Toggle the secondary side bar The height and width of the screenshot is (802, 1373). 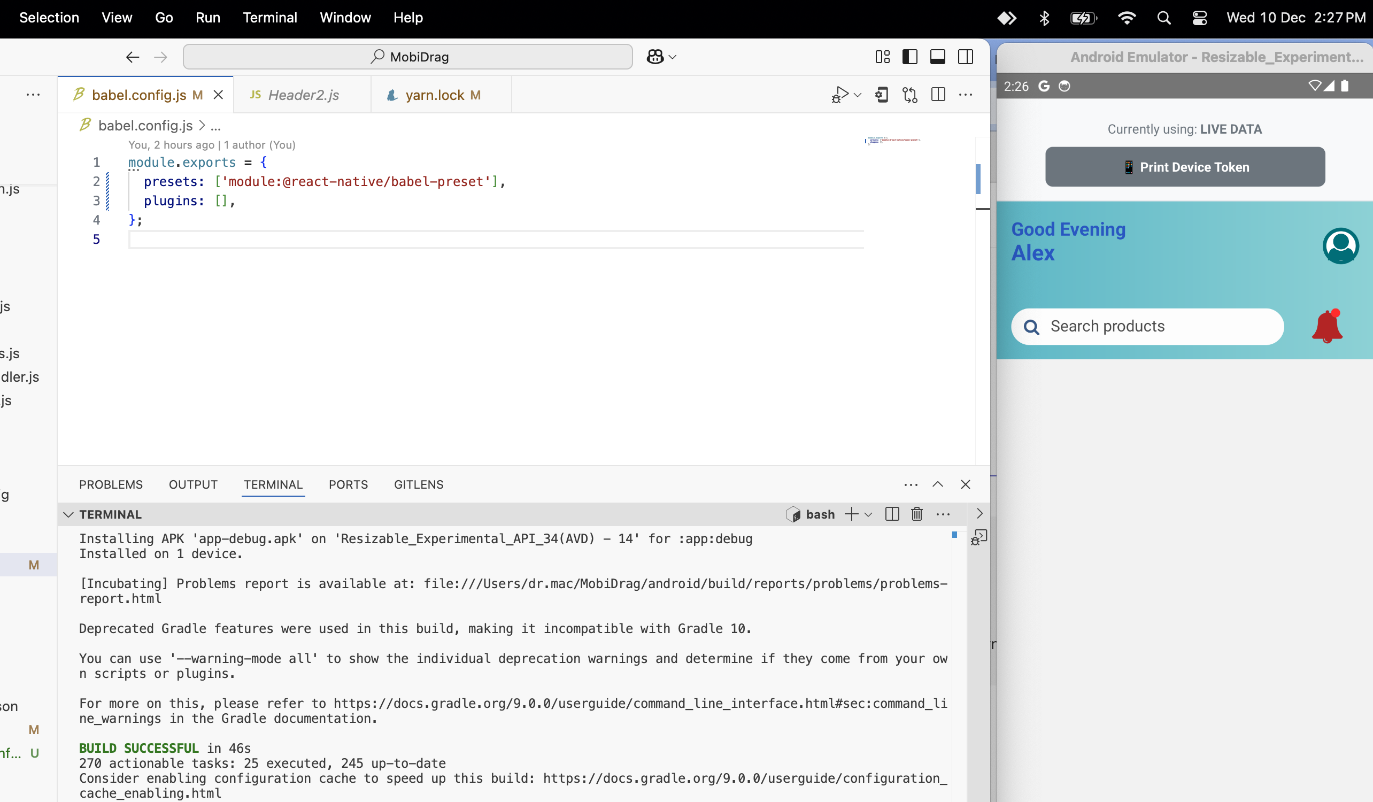point(966,57)
